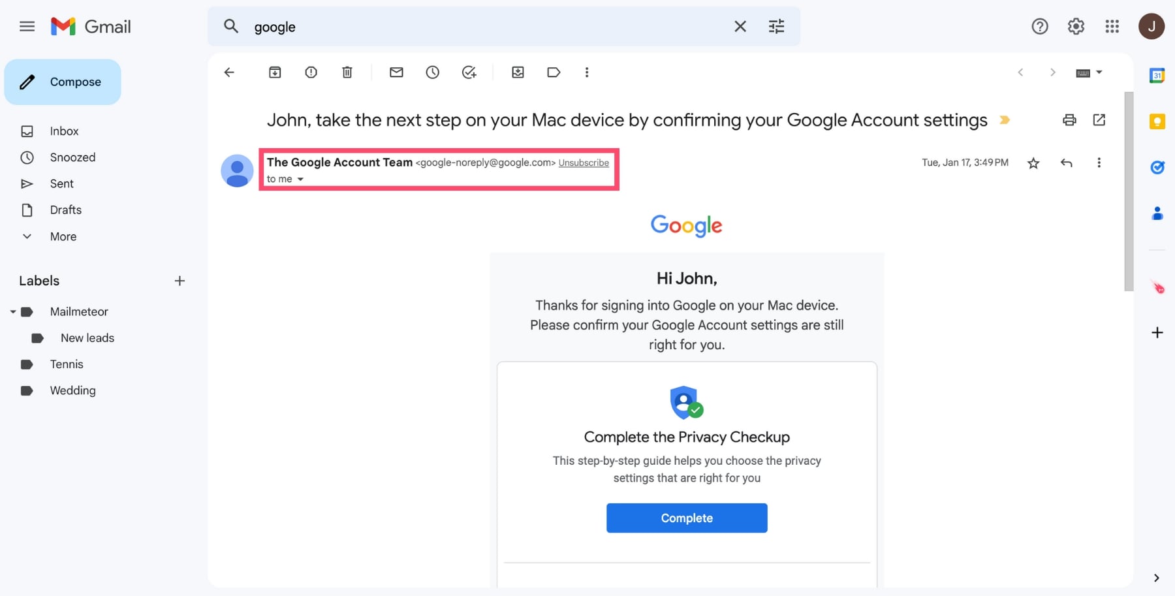Open the Tennis label
This screenshot has width=1175, height=596.
(x=67, y=364)
